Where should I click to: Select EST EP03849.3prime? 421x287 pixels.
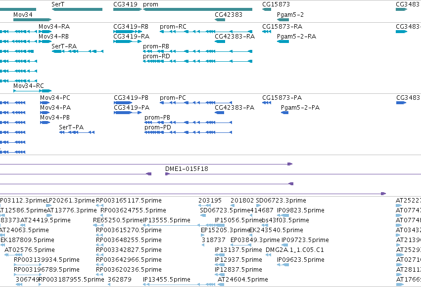click(x=241, y=245)
